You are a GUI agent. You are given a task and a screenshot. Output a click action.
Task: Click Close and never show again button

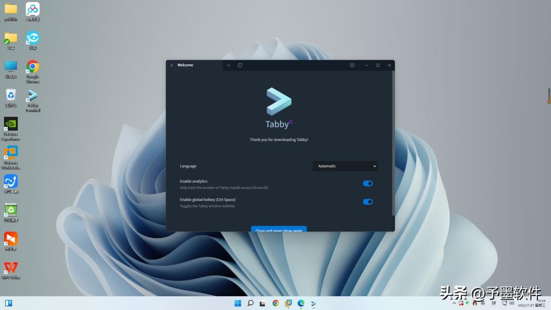pos(279,229)
